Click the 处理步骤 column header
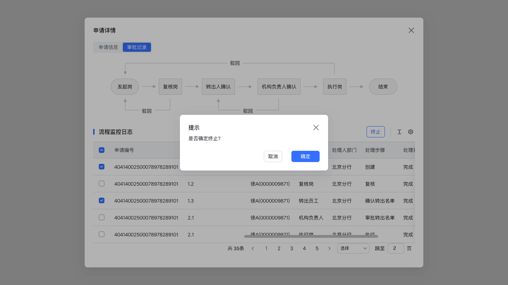Image resolution: width=508 pixels, height=285 pixels. point(375,150)
